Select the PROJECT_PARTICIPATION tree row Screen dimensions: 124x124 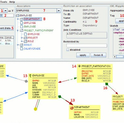[x=39, y=31]
